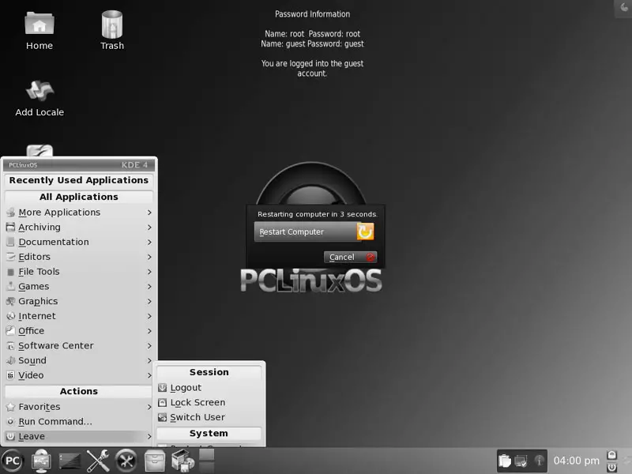Image resolution: width=632 pixels, height=474 pixels.
Task: Select Recently Used Applications header
Action: click(x=78, y=180)
